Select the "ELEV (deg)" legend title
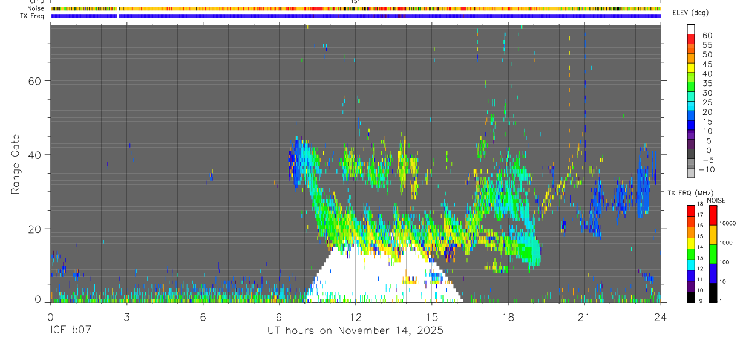Viewport: 743px width, 343px height. click(x=690, y=13)
